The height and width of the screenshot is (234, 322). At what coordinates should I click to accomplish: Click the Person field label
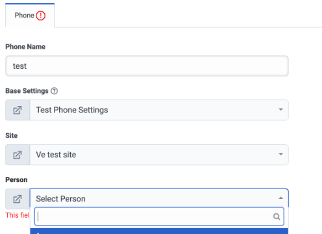(x=16, y=179)
